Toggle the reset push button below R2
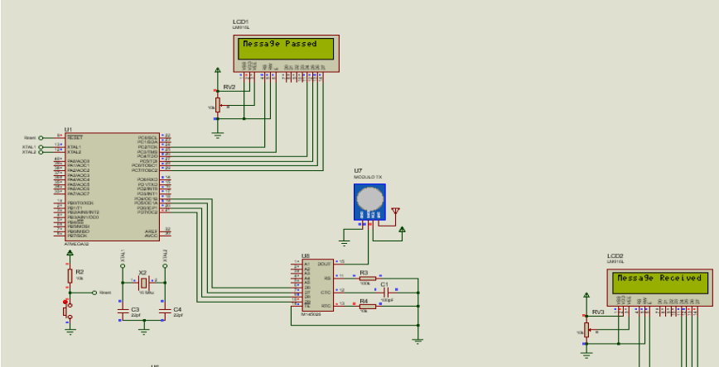 pyautogui.click(x=67, y=309)
